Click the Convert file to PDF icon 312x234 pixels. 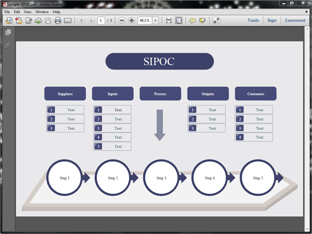19,20
